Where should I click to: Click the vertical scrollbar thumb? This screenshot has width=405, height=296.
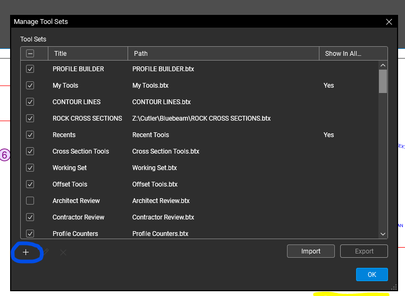[383, 81]
